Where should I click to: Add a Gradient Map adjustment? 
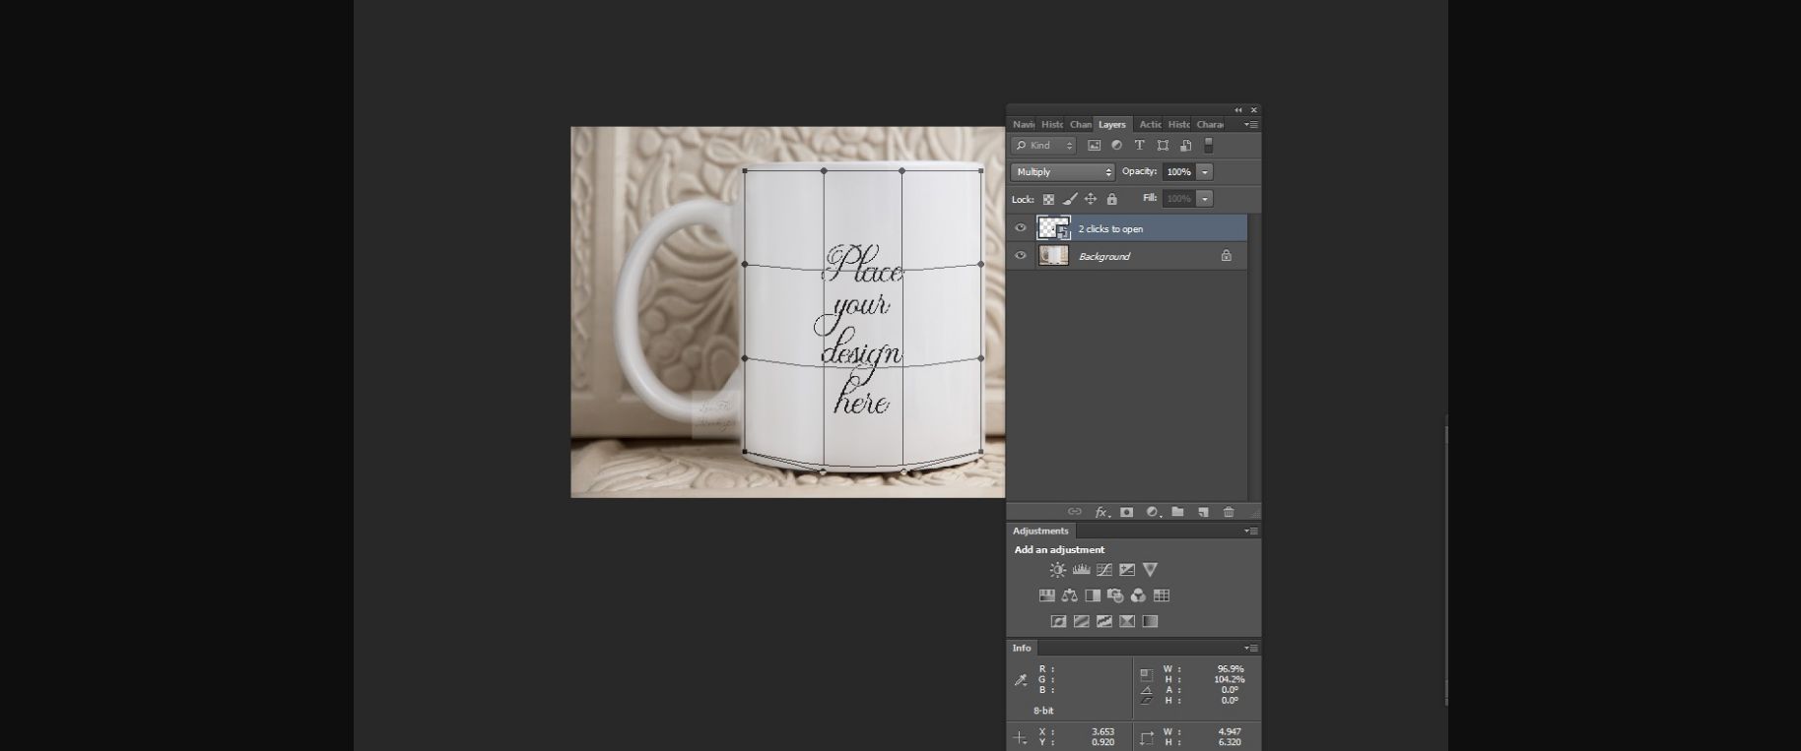click(1150, 621)
